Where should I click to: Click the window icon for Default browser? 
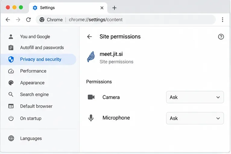[11, 106]
